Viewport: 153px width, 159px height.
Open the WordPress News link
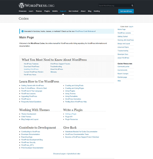(x=30, y=74)
